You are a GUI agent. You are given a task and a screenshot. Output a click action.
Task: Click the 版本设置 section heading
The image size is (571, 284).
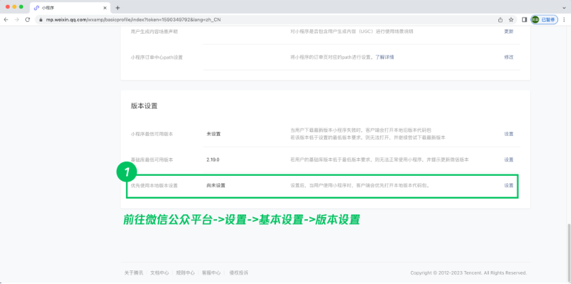point(144,106)
